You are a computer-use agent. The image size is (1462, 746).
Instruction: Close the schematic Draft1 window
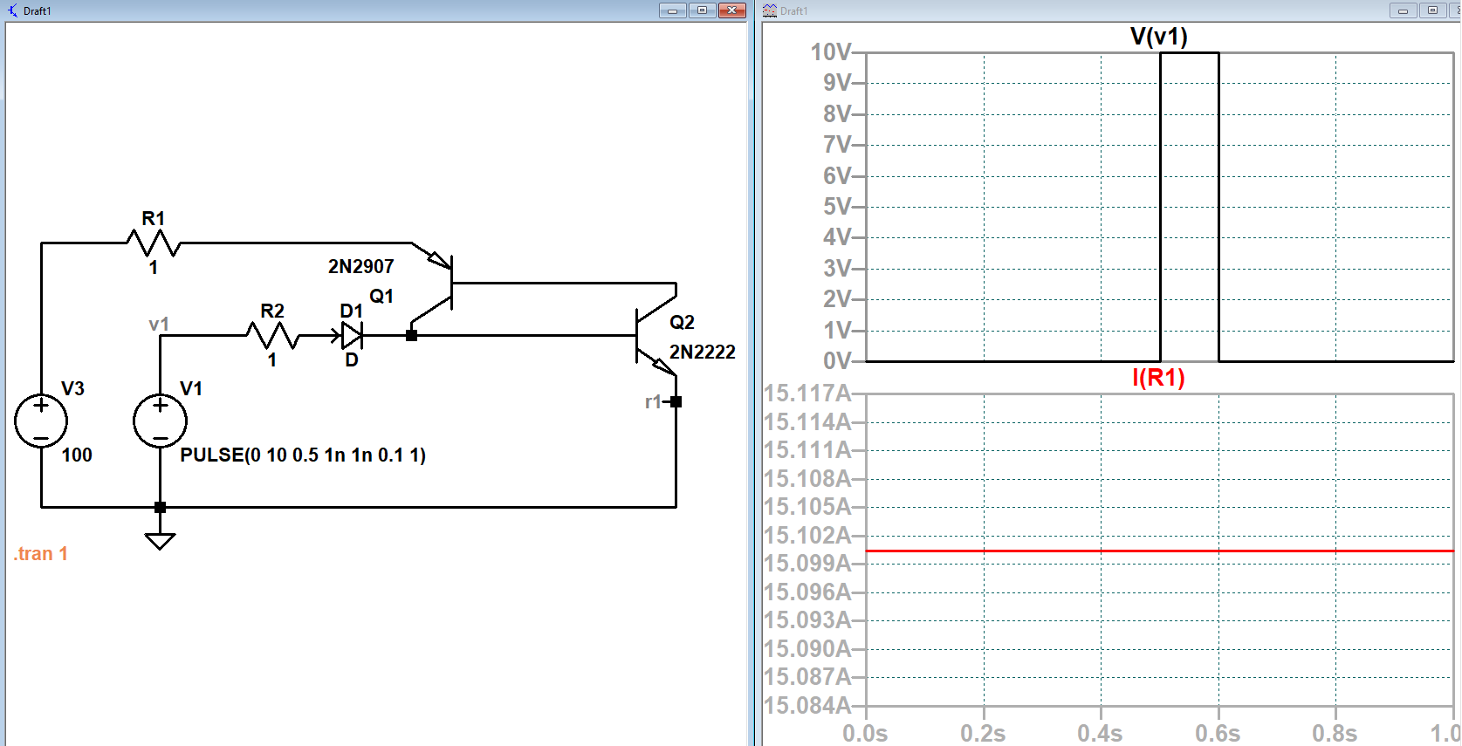click(x=731, y=10)
